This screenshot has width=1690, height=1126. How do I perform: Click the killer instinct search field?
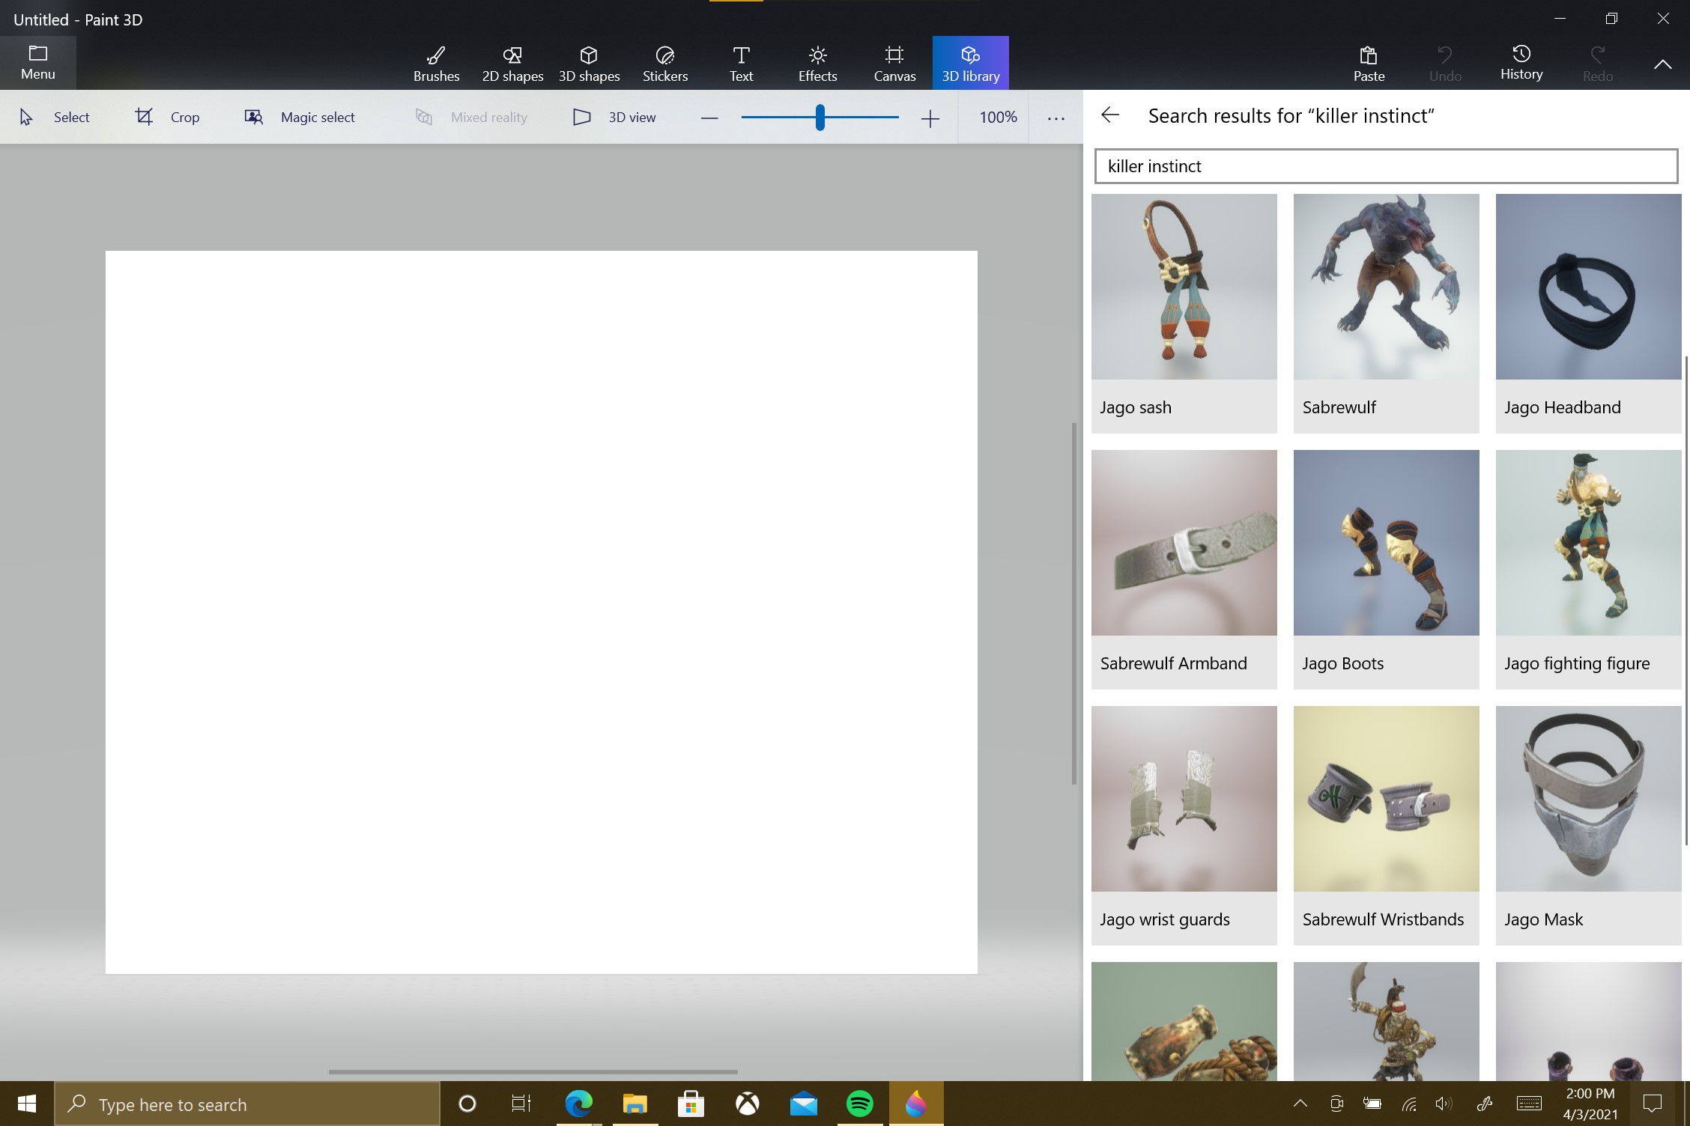point(1386,166)
